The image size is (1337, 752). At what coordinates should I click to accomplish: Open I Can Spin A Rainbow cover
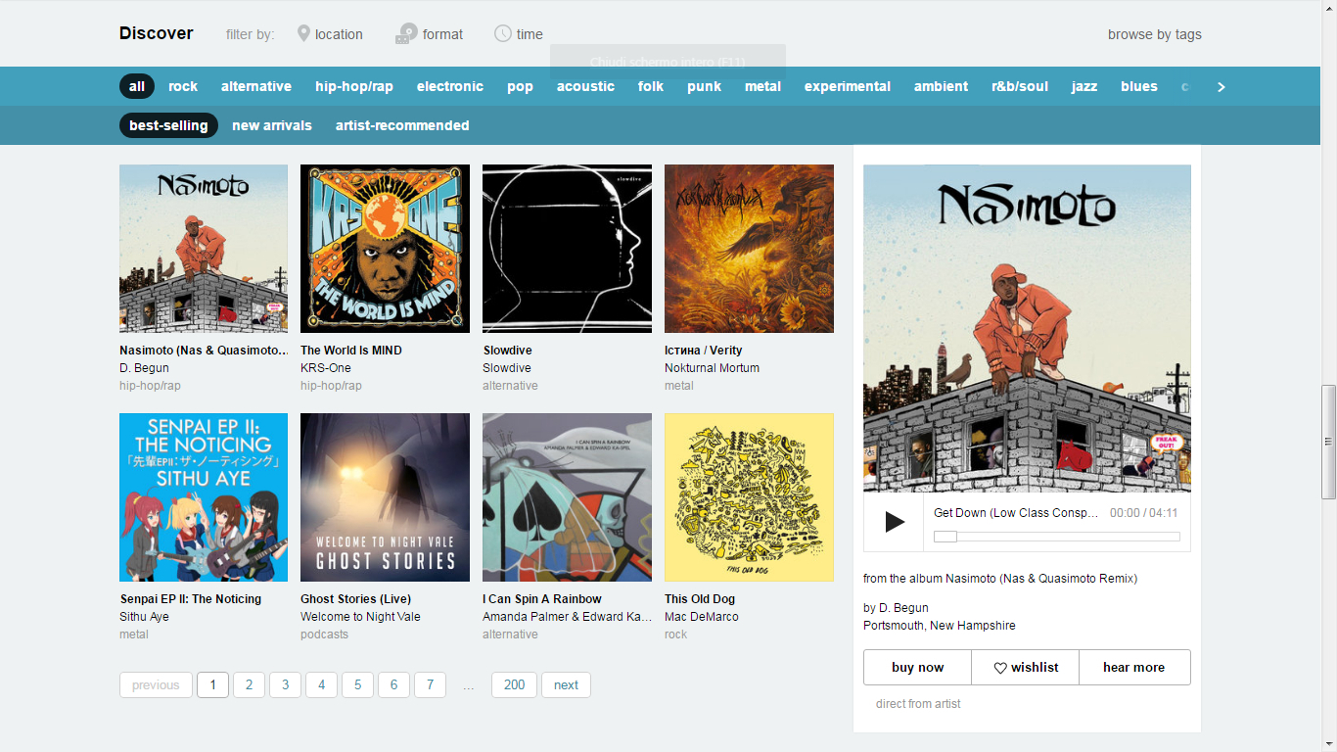click(x=567, y=497)
